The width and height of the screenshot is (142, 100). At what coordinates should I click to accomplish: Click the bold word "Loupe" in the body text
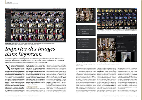[78, 86]
